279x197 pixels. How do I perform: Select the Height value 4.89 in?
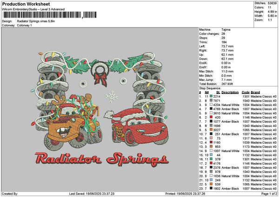pos(272,12)
